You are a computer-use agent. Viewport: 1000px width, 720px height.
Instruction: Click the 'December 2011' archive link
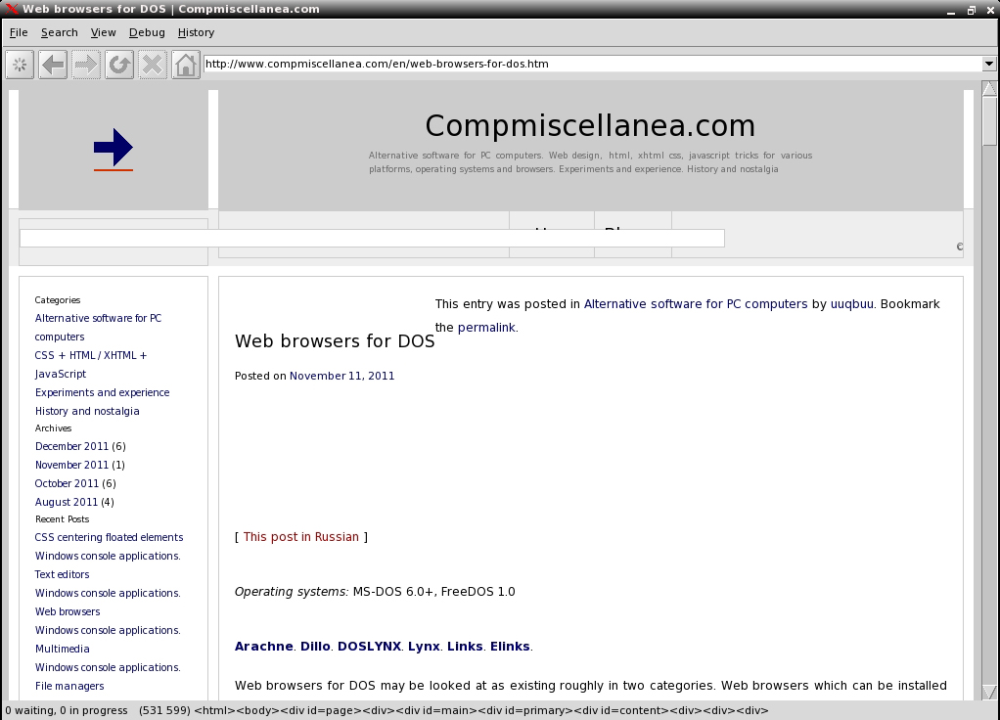71,446
